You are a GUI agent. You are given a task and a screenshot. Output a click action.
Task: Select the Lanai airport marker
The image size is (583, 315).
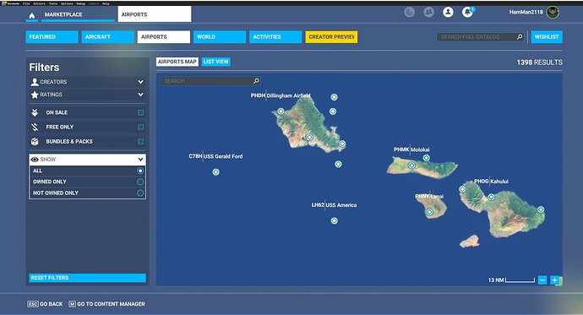pyautogui.click(x=429, y=212)
